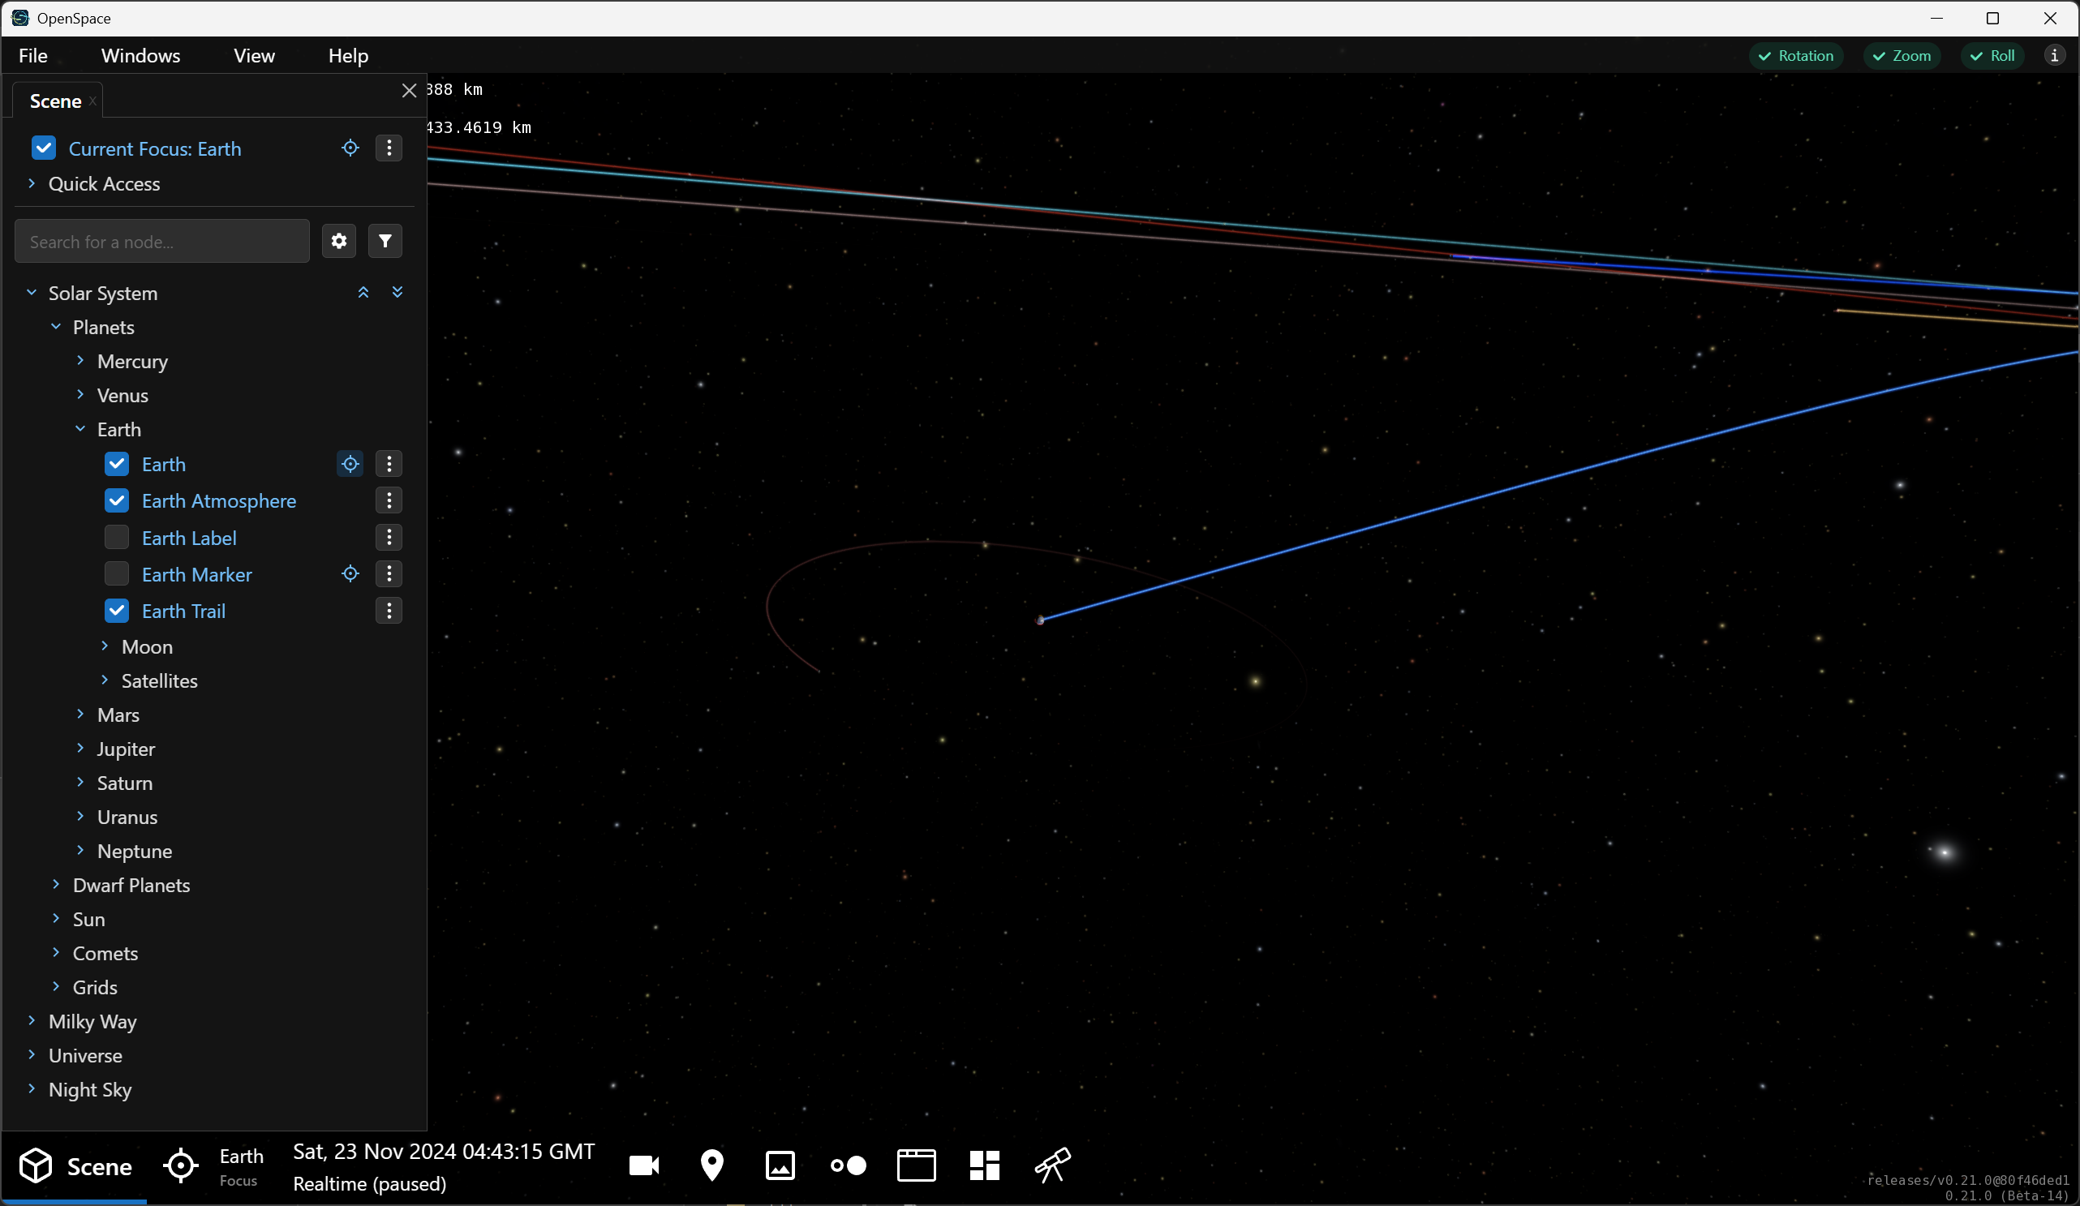Expand the Satellites node
This screenshot has width=2080, height=1206.
click(x=105, y=680)
